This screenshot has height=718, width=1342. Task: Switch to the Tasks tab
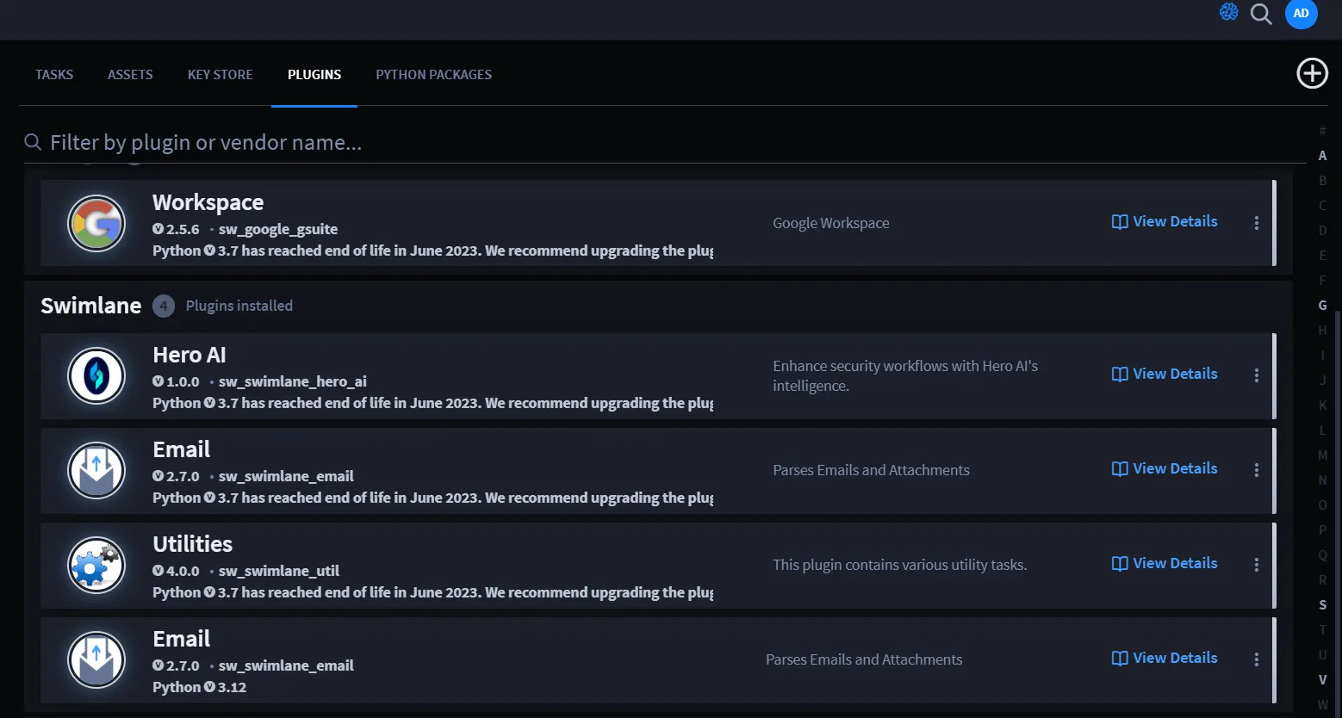pyautogui.click(x=54, y=75)
